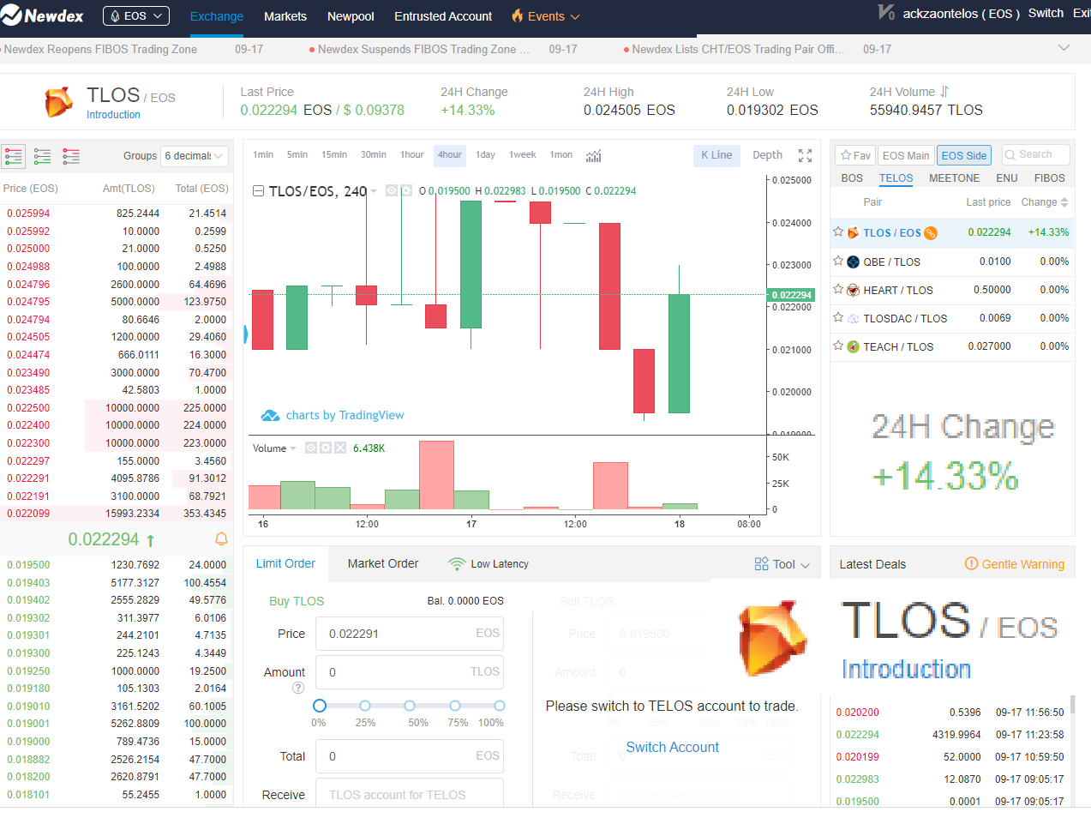Click Amount help question mark icon
The height and width of the screenshot is (824, 1091).
[298, 688]
